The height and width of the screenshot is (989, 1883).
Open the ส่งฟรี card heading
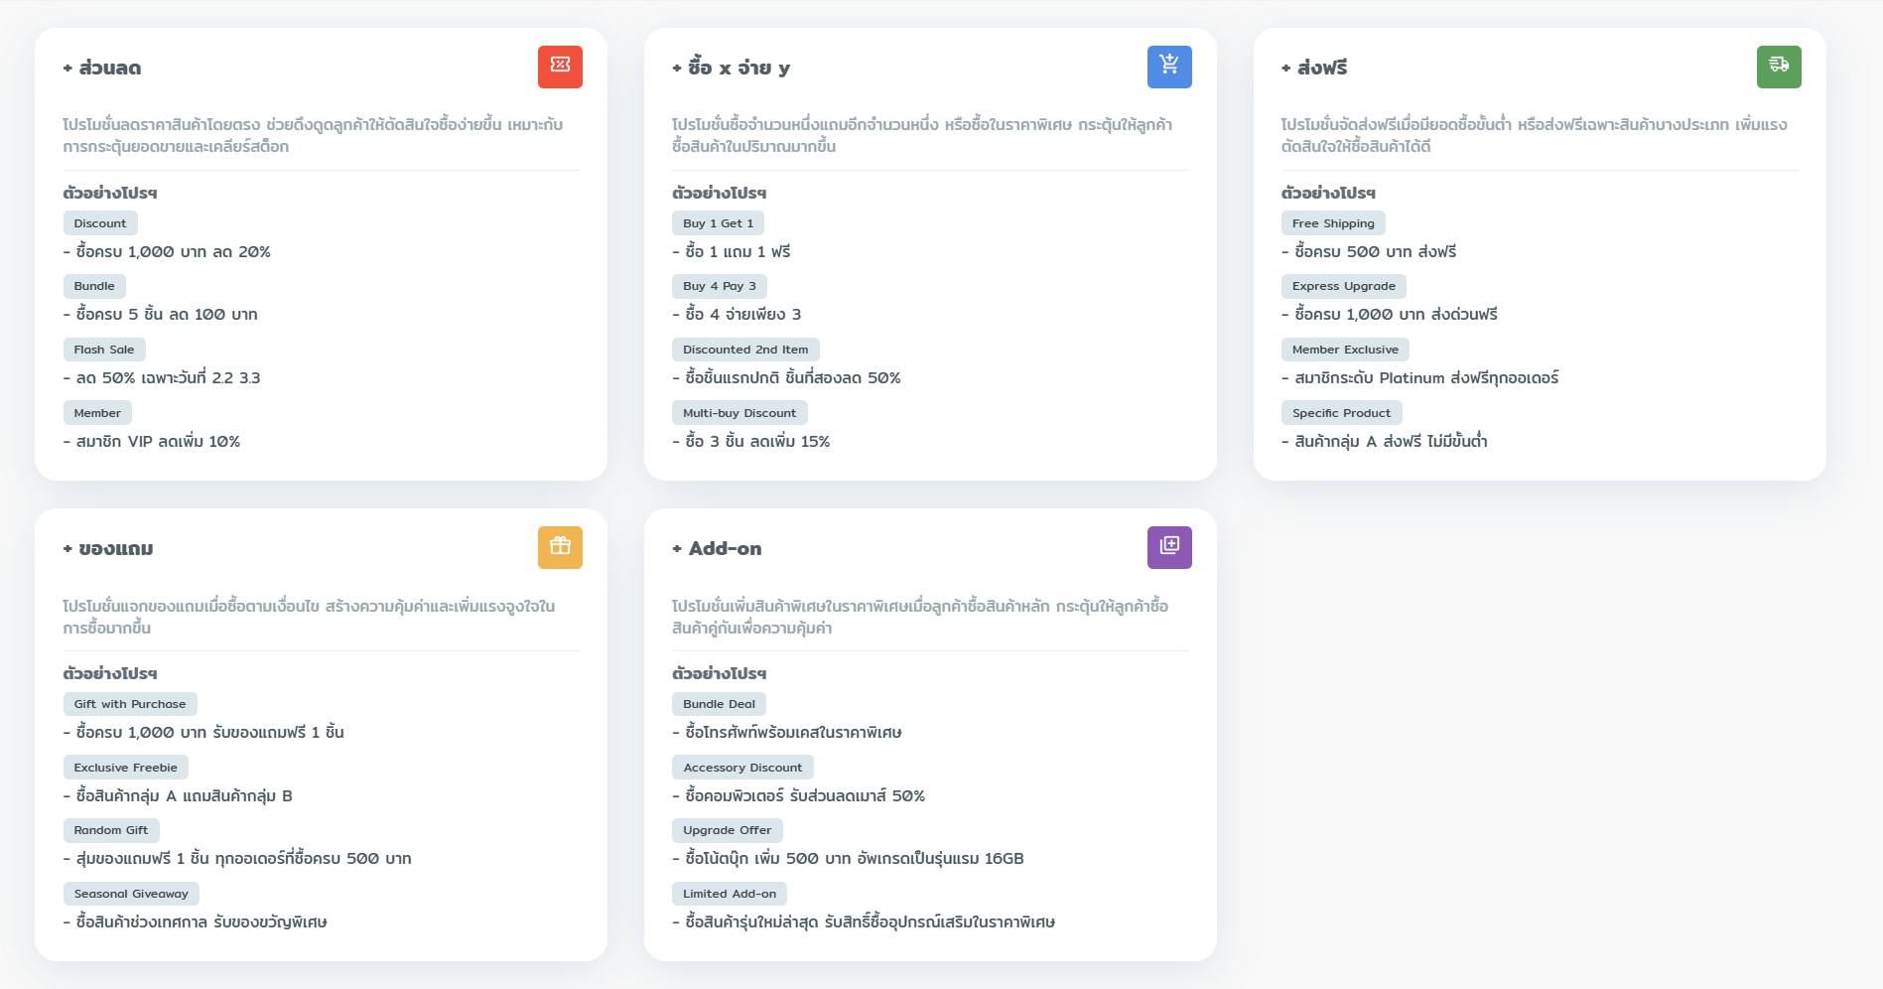pyautogui.click(x=1321, y=68)
